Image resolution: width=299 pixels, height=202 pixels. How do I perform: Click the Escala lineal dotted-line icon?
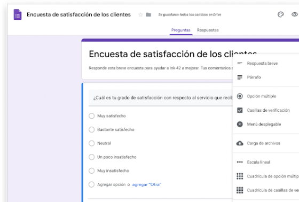tap(240, 162)
